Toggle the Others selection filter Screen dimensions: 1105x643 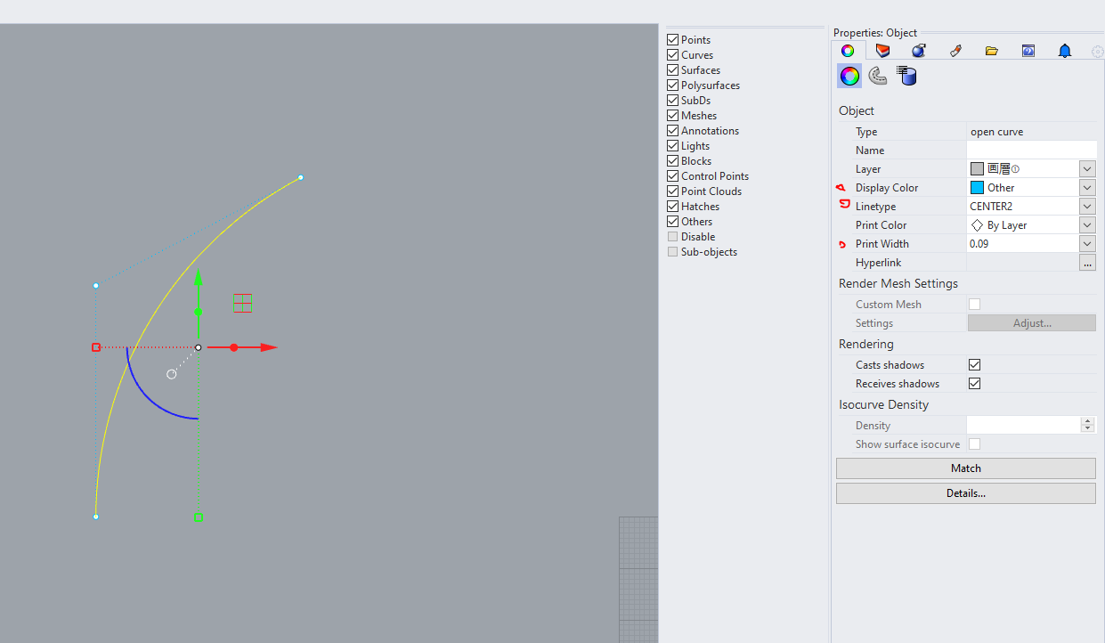[x=672, y=221]
